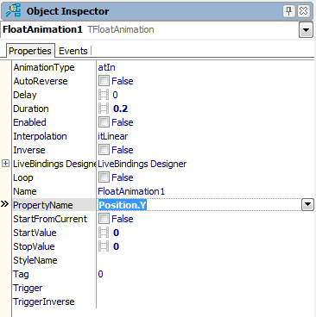Toggle the StartFromCurrent checkbox
Image resolution: width=316 pixels, height=317 pixels.
coord(104,219)
